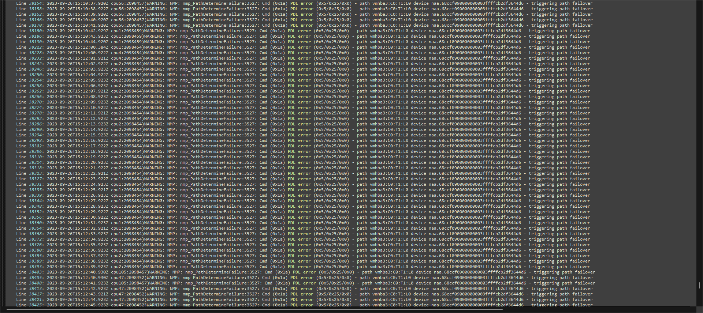Select search result Line 38282

point(303,118)
